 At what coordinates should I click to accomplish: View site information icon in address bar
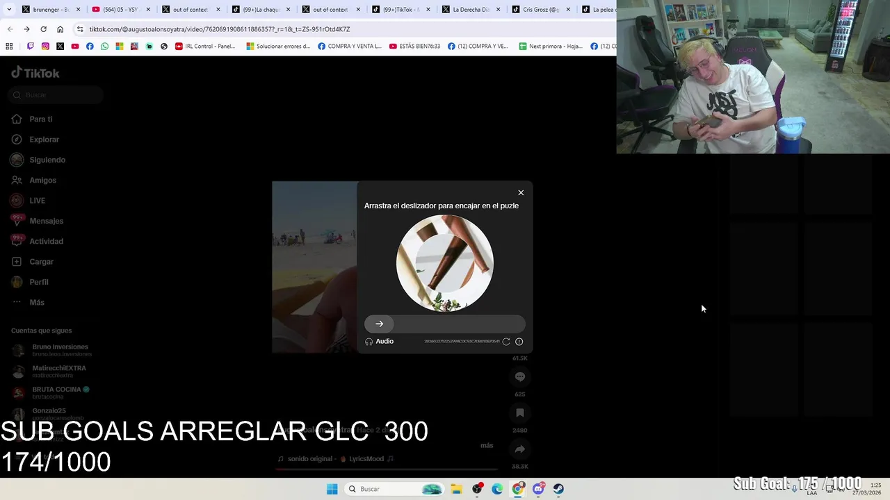click(80, 29)
